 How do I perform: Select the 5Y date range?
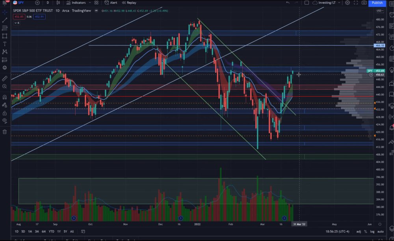[65, 232]
